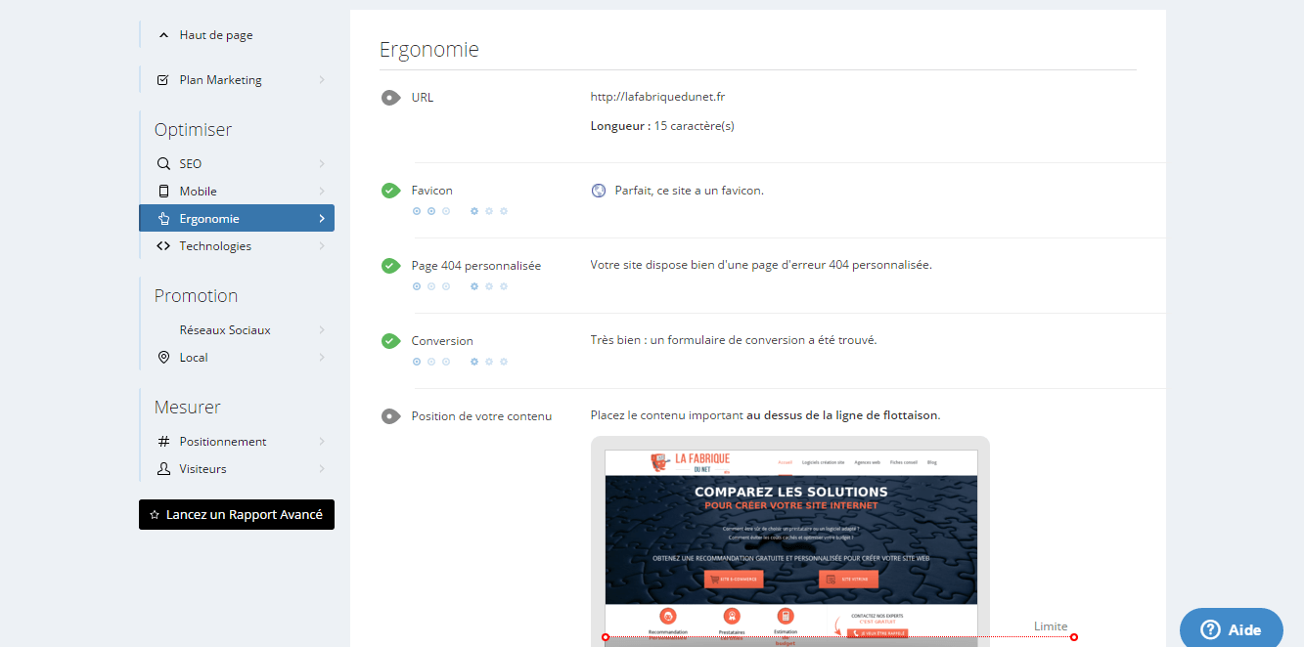Click the green check icon beside Favicon
The height and width of the screenshot is (647, 1304).
391,191
